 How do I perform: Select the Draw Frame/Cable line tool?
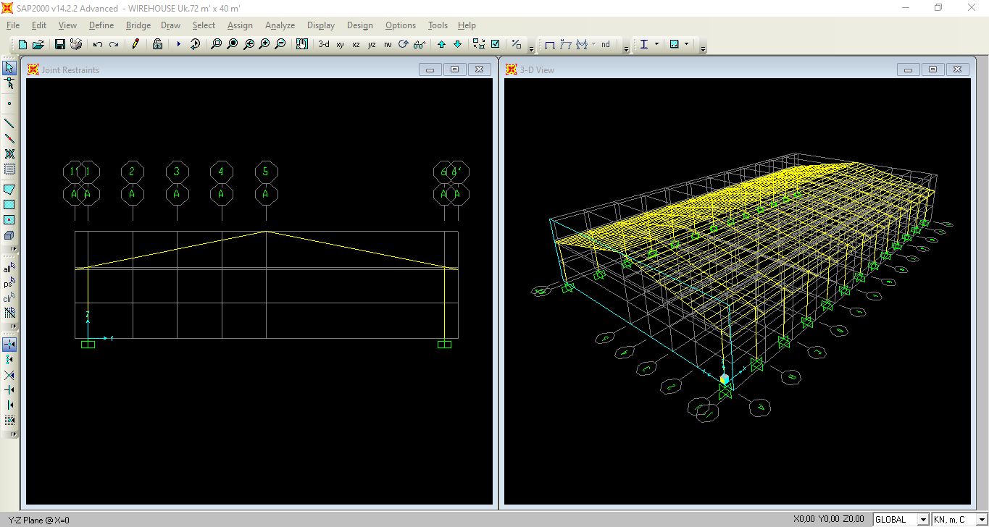(9, 123)
